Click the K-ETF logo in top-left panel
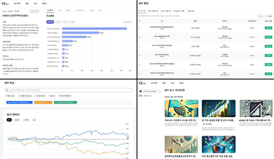Image resolution: width=274 pixels, height=159 pixels. [6, 4]
